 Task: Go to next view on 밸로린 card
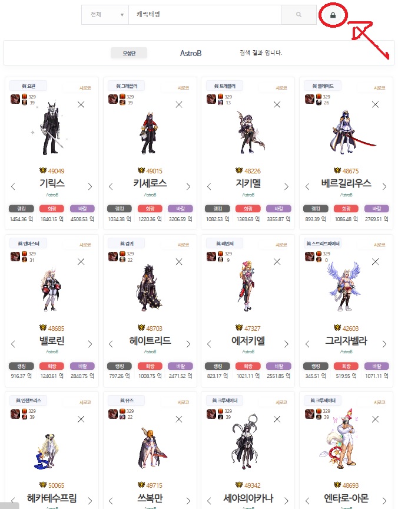[90, 344]
